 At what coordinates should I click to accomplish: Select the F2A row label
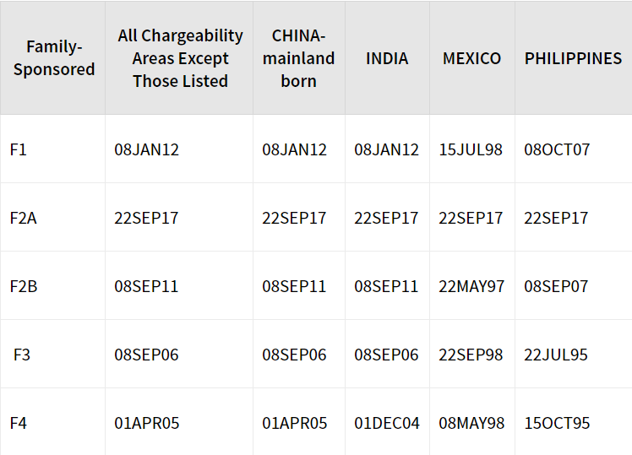24,218
